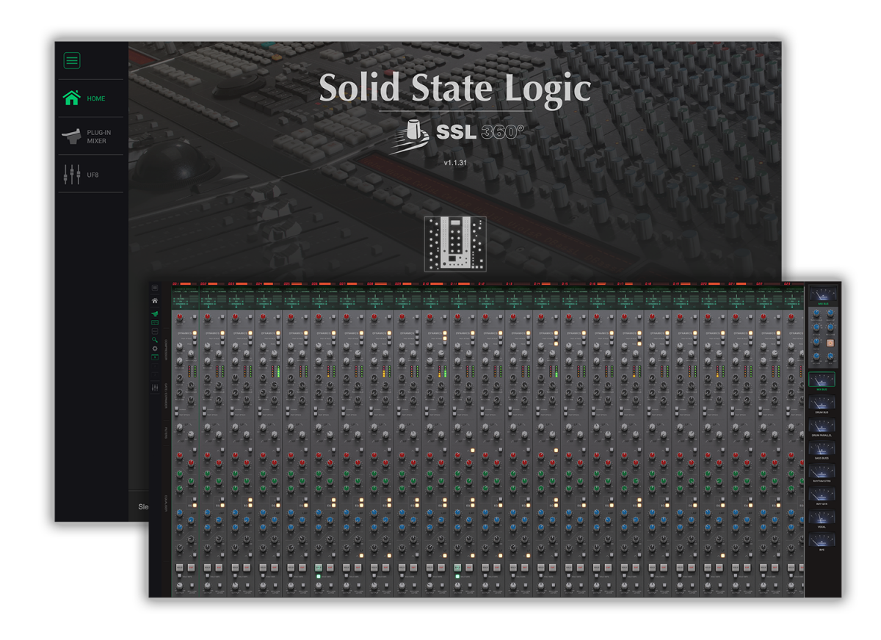Click the magnifier icon in the Plug-in Mixer sidebar

pos(154,340)
